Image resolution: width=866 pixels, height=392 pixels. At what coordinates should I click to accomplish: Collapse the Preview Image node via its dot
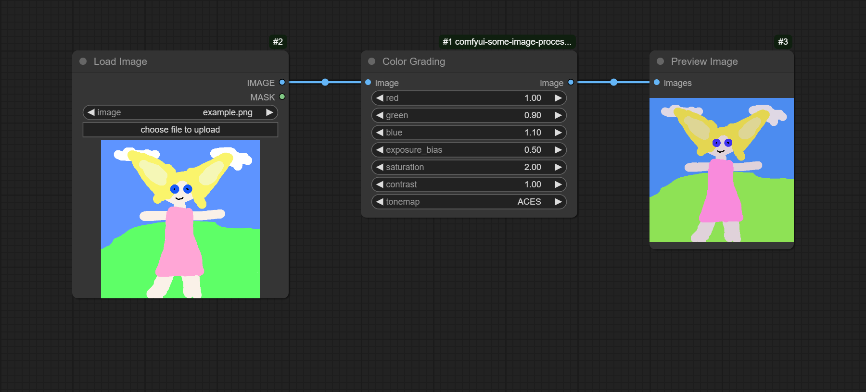[x=660, y=61]
